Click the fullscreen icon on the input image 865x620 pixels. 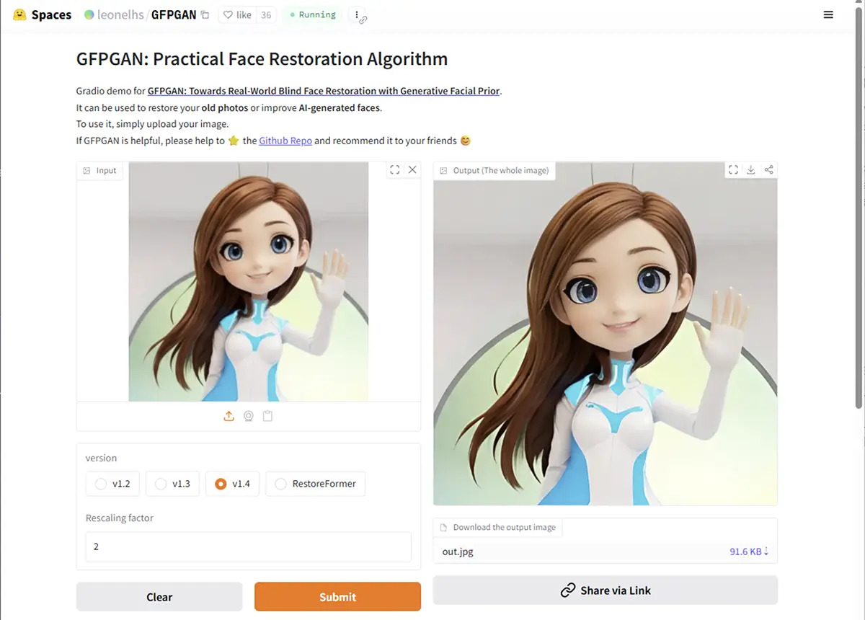394,169
